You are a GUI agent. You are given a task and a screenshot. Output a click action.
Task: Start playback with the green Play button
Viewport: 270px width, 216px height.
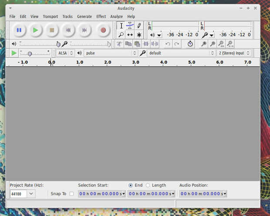[35, 30]
